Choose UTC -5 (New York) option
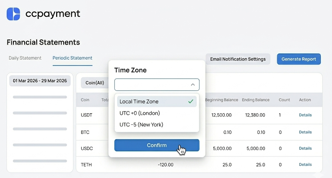Image resolution: width=332 pixels, height=178 pixels. [142, 125]
